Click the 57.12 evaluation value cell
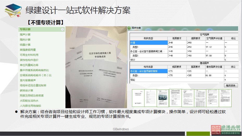 click(215, 47)
